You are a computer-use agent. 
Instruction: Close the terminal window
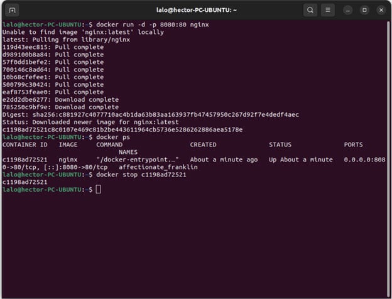(x=381, y=10)
